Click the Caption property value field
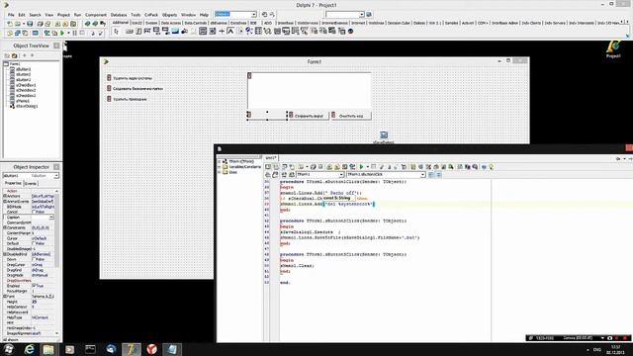 pyautogui.click(x=43, y=218)
